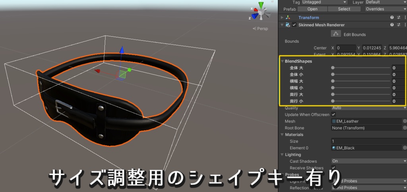This screenshot has width=407, height=192.
Task: Collapse the Lighting section
Action: pos(283,155)
